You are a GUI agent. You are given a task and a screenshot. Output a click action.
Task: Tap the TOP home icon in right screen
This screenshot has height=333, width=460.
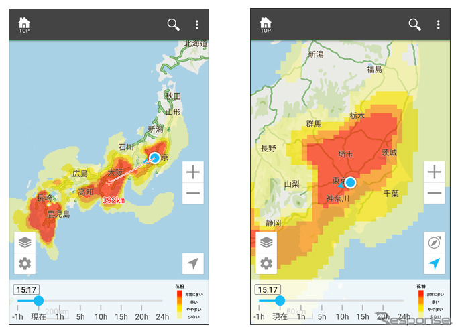(266, 25)
